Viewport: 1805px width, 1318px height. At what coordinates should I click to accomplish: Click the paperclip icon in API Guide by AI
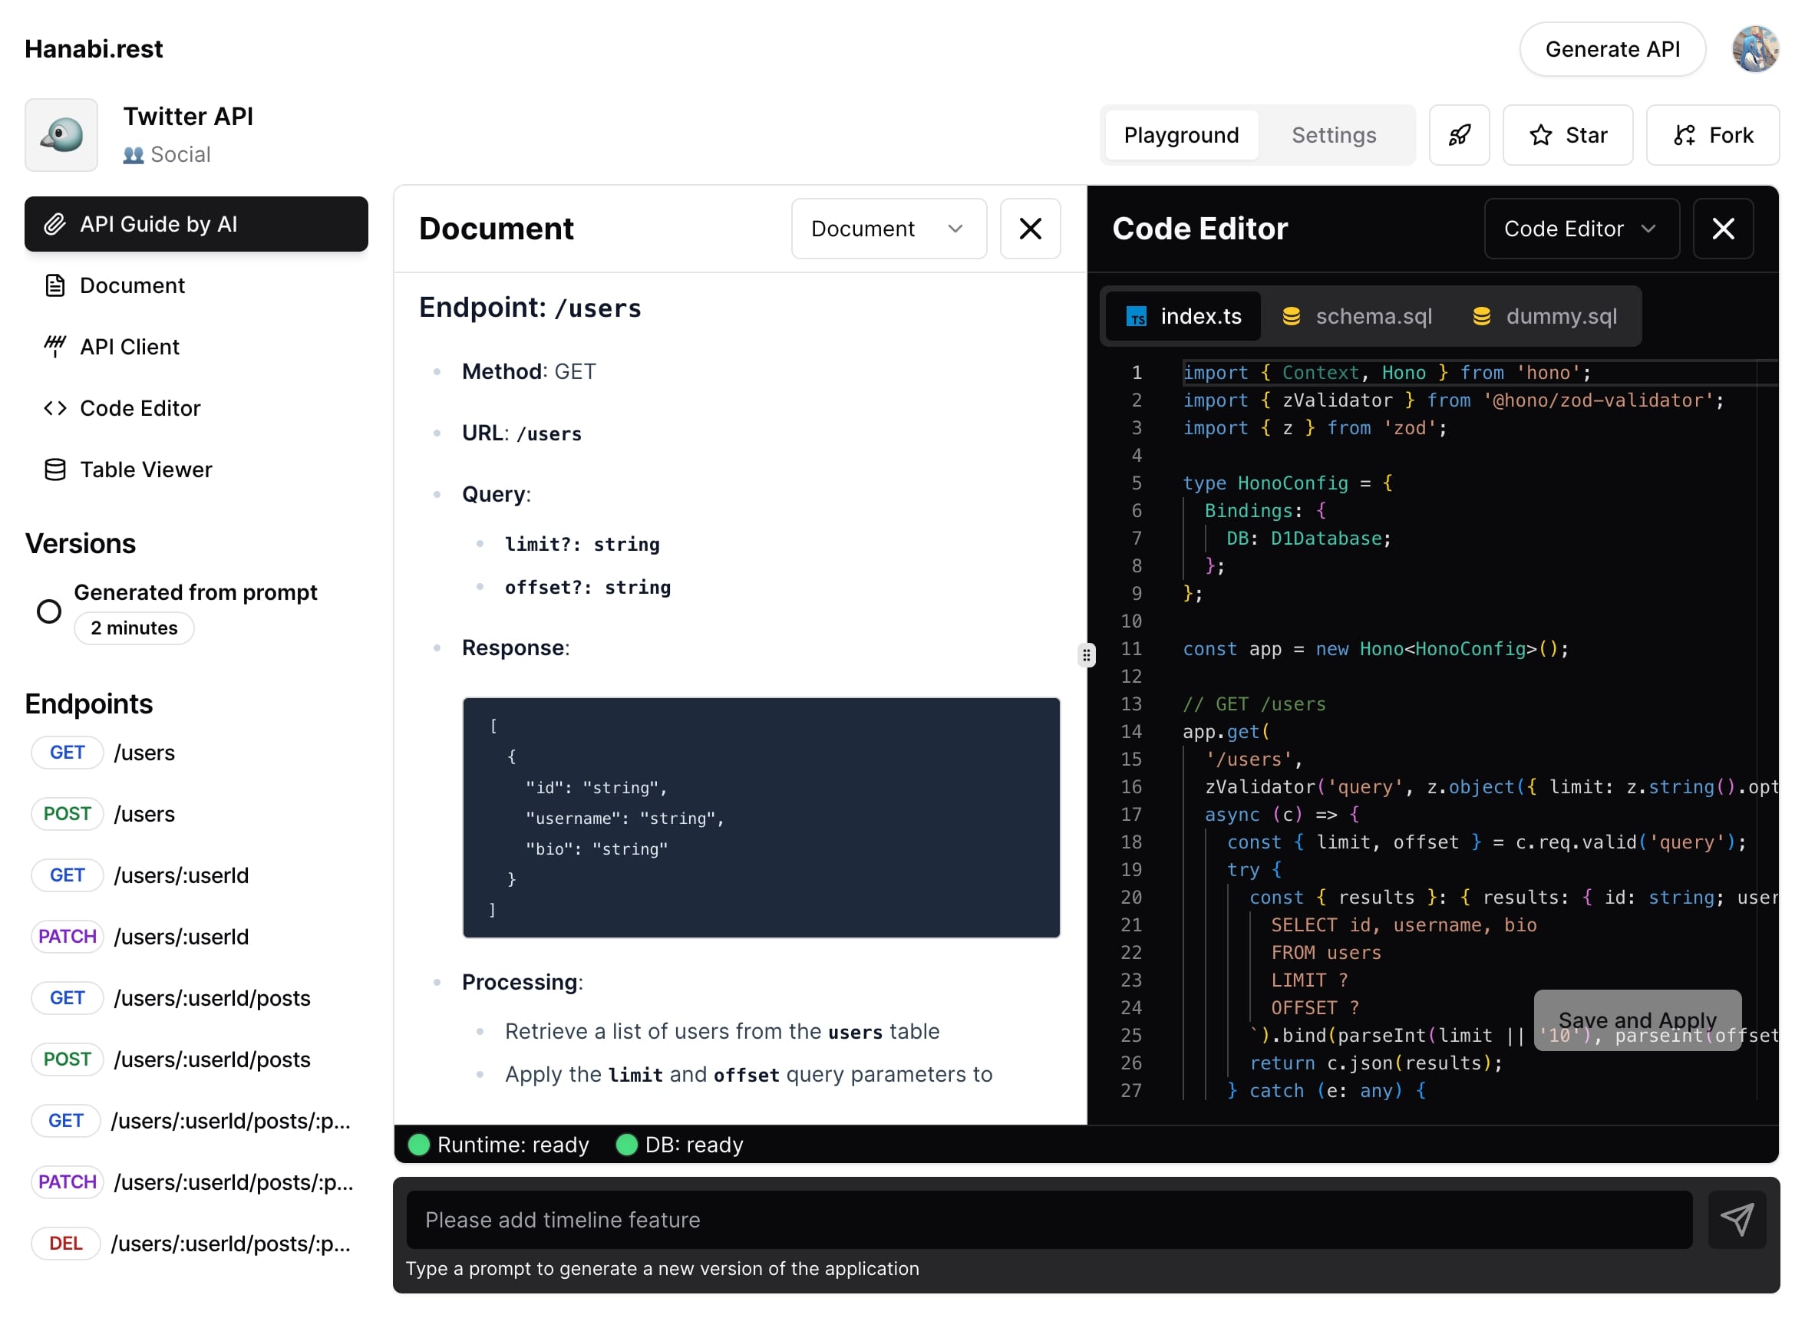pyautogui.click(x=54, y=224)
